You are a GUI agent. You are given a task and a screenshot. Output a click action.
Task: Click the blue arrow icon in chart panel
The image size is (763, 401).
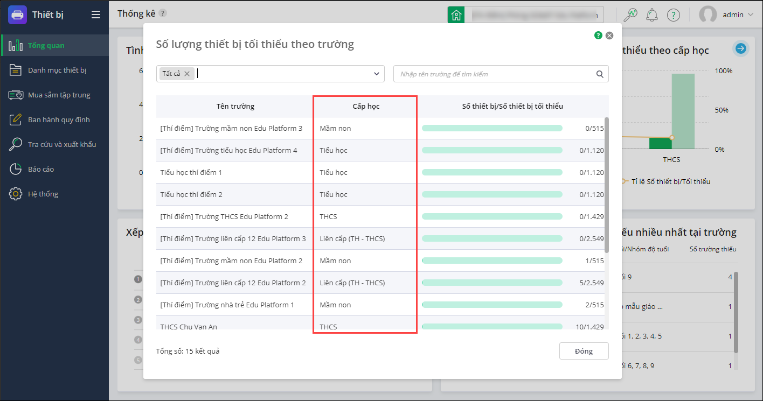pyautogui.click(x=741, y=48)
